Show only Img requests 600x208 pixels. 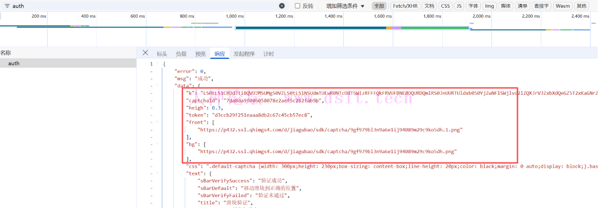pos(489,6)
